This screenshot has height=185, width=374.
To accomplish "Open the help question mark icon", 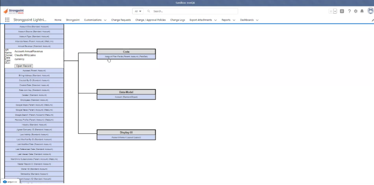I will (x=349, y=11).
